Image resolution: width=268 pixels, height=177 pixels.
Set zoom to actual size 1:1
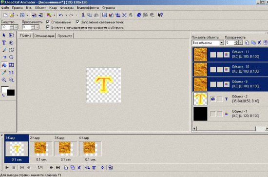coord(11,73)
